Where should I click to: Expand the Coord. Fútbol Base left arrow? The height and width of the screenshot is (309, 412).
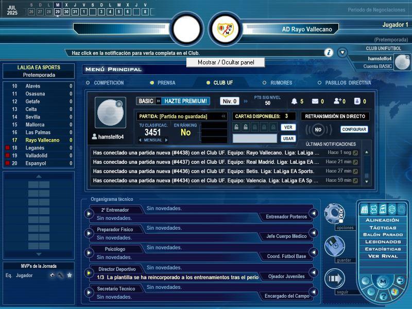click(x=314, y=252)
